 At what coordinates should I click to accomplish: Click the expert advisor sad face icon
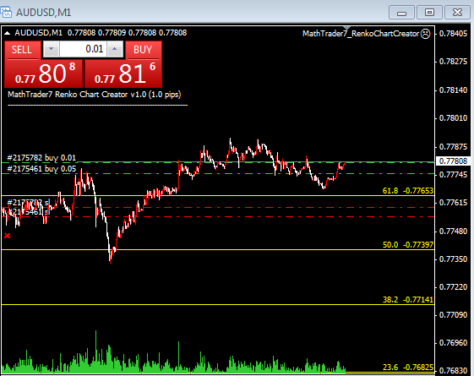426,34
